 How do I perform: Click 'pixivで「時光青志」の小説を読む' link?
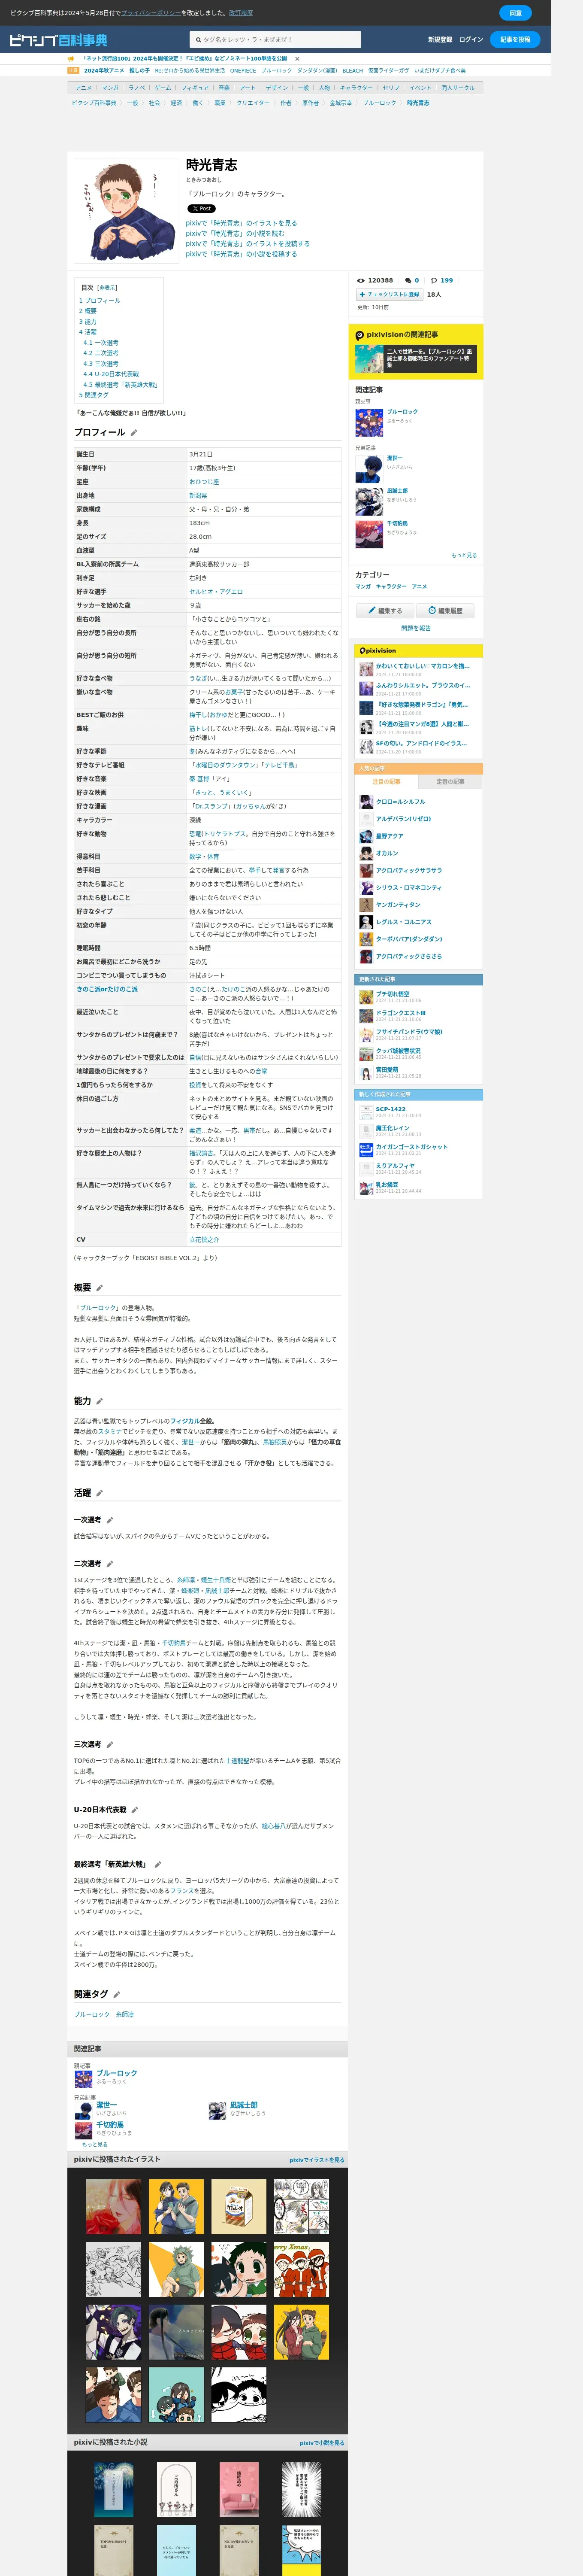coord(235,234)
